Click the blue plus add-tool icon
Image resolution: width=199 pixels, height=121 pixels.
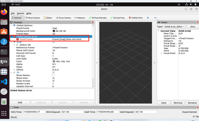click(x=148, y=18)
